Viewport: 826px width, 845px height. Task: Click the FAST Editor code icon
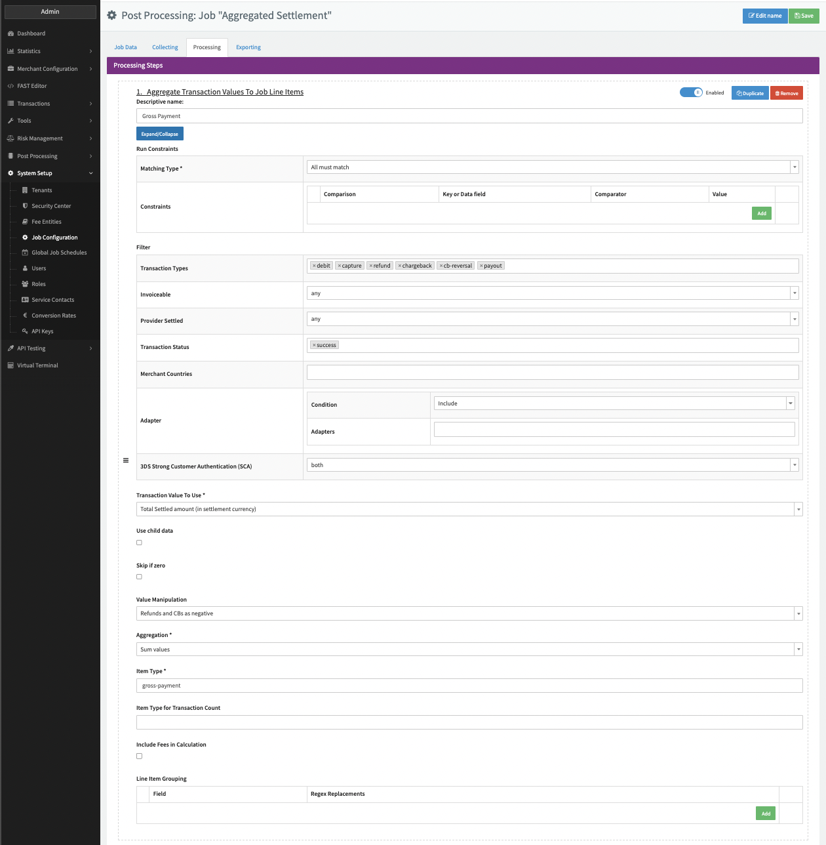coord(10,86)
